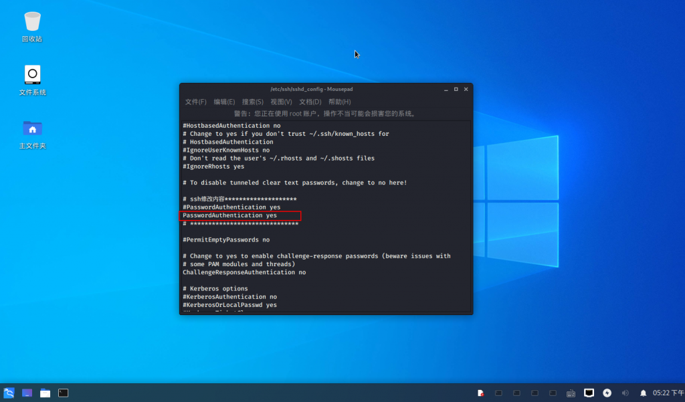Click the commented '#PasswordAuthentication yes' line
The width and height of the screenshot is (685, 402).
point(231,207)
